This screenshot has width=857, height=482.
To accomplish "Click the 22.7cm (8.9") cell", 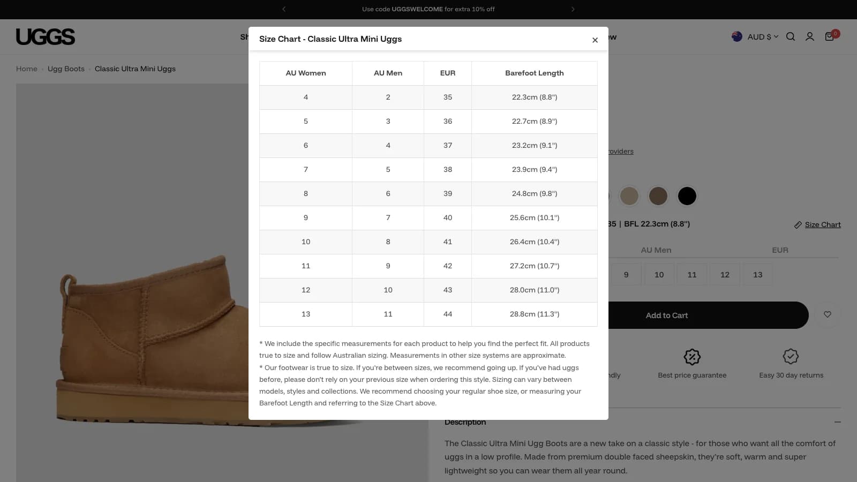I will tap(535, 121).
